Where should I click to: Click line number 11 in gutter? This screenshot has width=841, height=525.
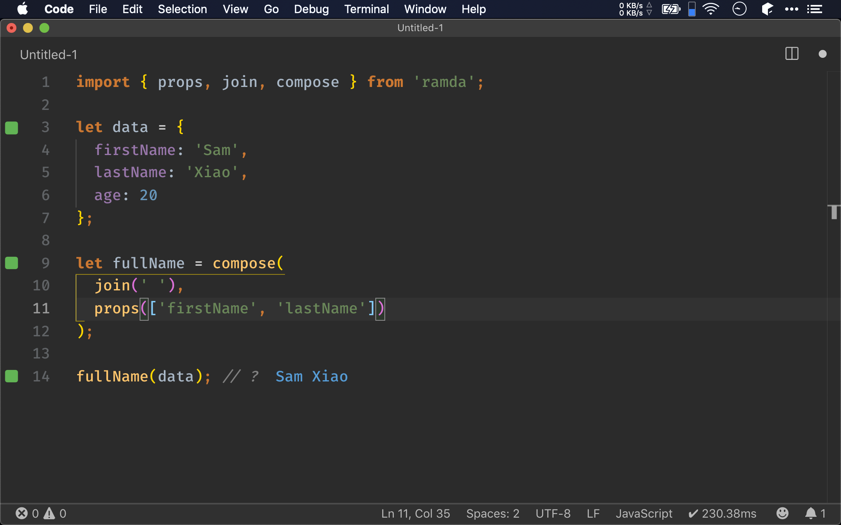point(41,308)
